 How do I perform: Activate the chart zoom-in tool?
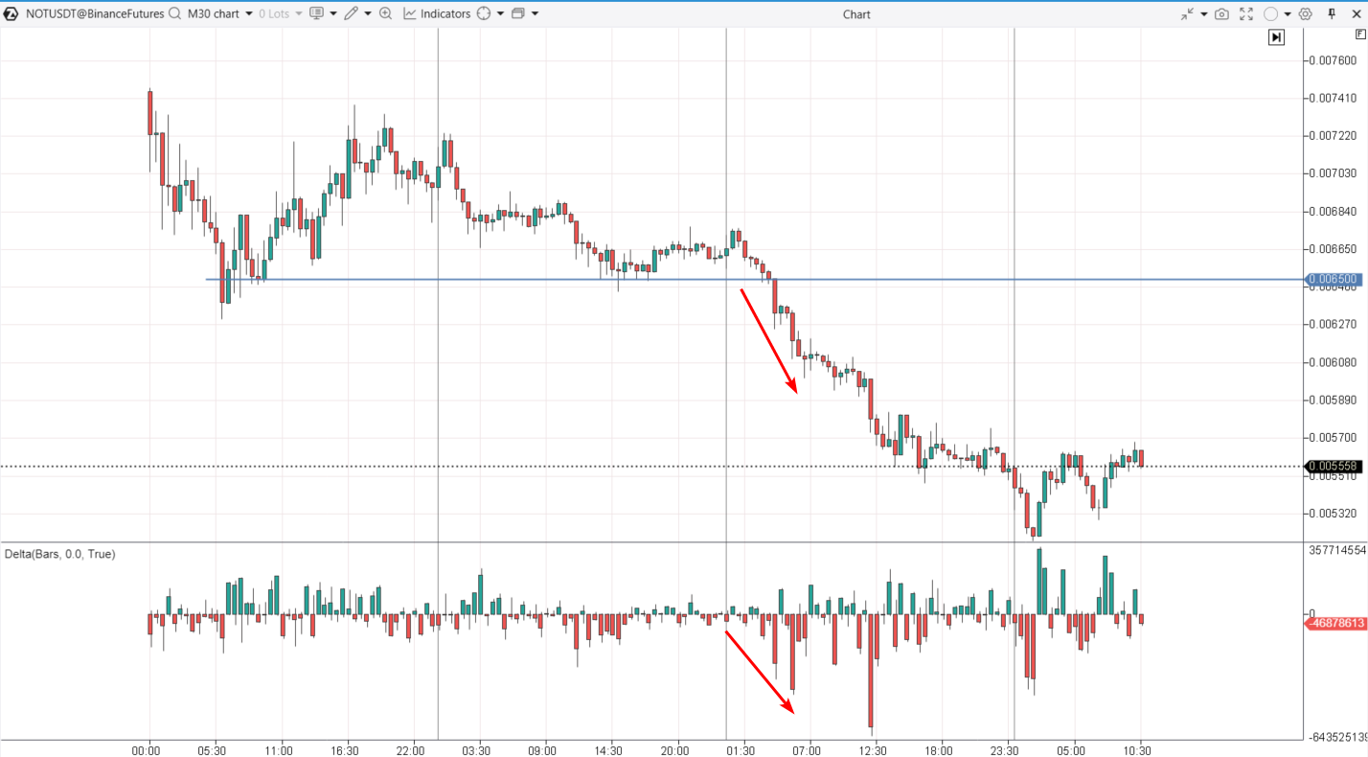point(385,13)
